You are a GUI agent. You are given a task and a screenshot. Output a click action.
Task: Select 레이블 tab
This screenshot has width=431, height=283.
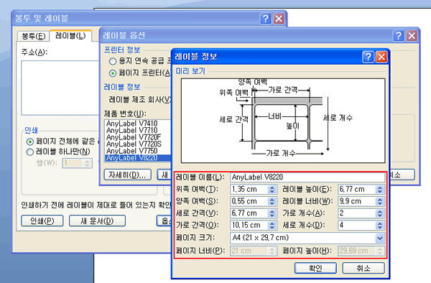70,35
